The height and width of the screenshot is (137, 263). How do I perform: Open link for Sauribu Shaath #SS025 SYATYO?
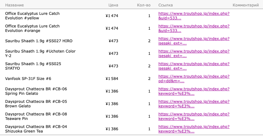(194, 66)
